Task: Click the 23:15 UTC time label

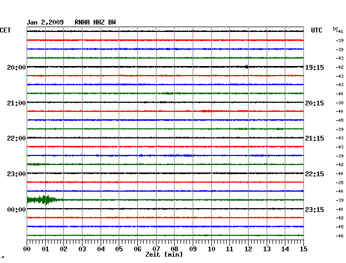Action: 315,210
